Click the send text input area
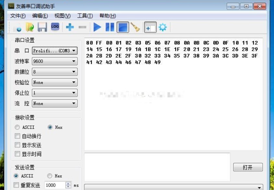This screenshot has width=274, height=190. [x=157, y=167]
